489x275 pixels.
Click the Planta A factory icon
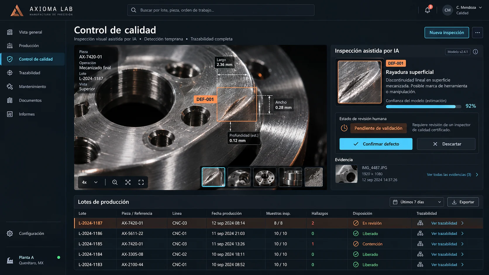coord(10,260)
